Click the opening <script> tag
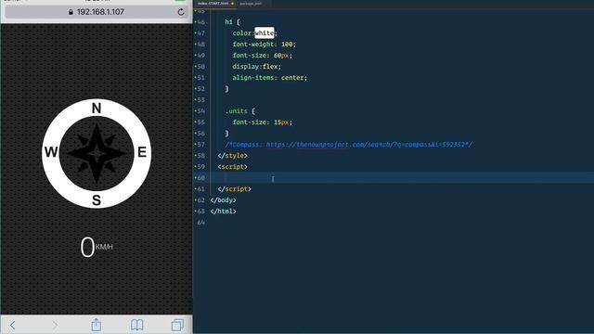This screenshot has height=334, width=594. point(233,167)
